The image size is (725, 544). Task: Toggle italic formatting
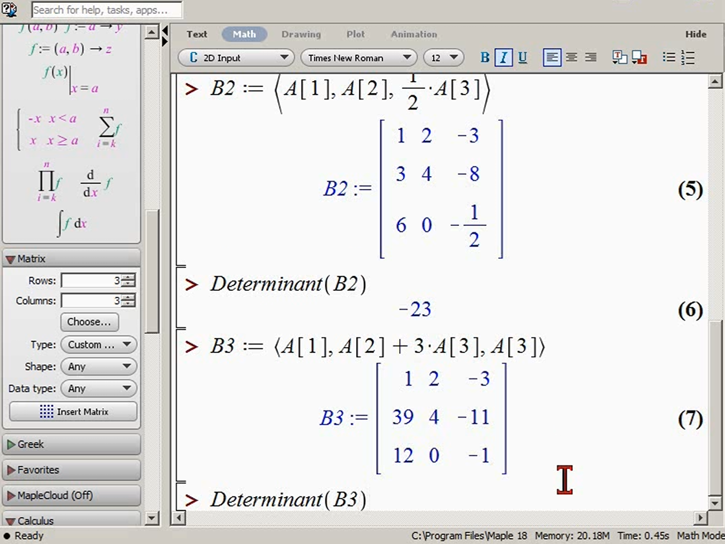(x=504, y=58)
